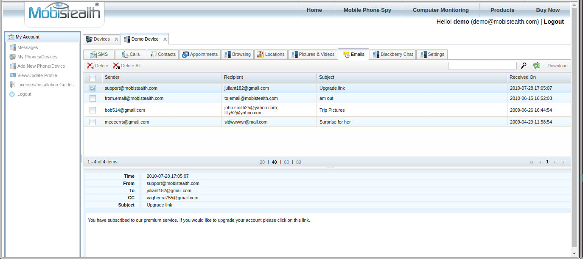Viewport: 583px width, 259px height.
Task: Open the Home menu item
Action: tap(314, 10)
